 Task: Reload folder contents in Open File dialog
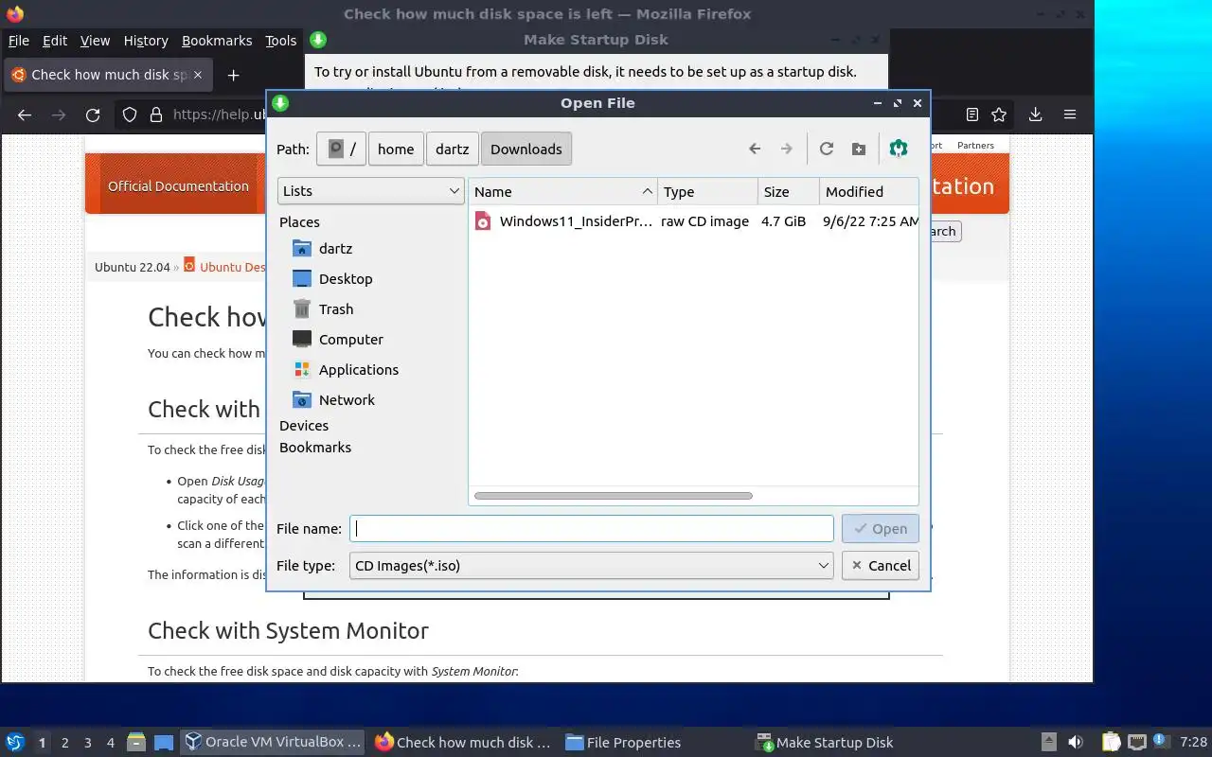(827, 149)
